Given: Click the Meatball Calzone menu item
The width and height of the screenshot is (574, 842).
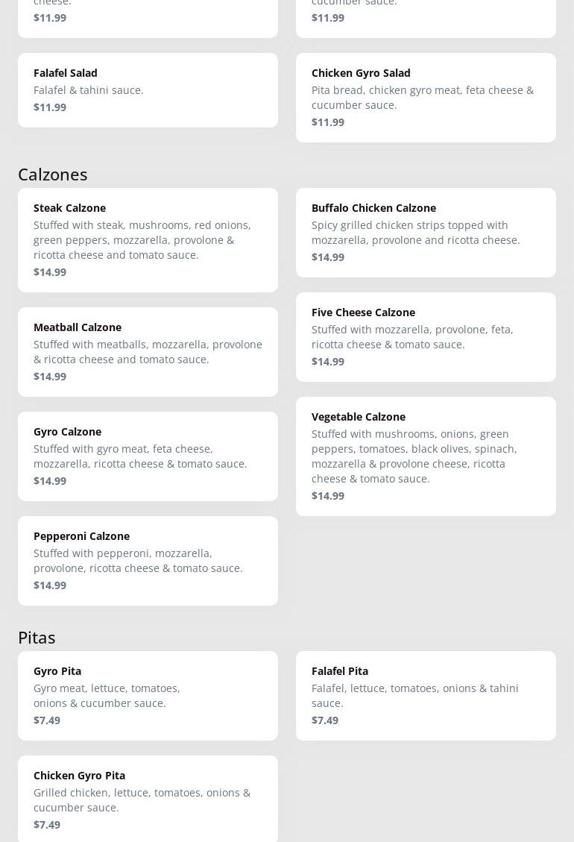Looking at the screenshot, I should tap(148, 351).
